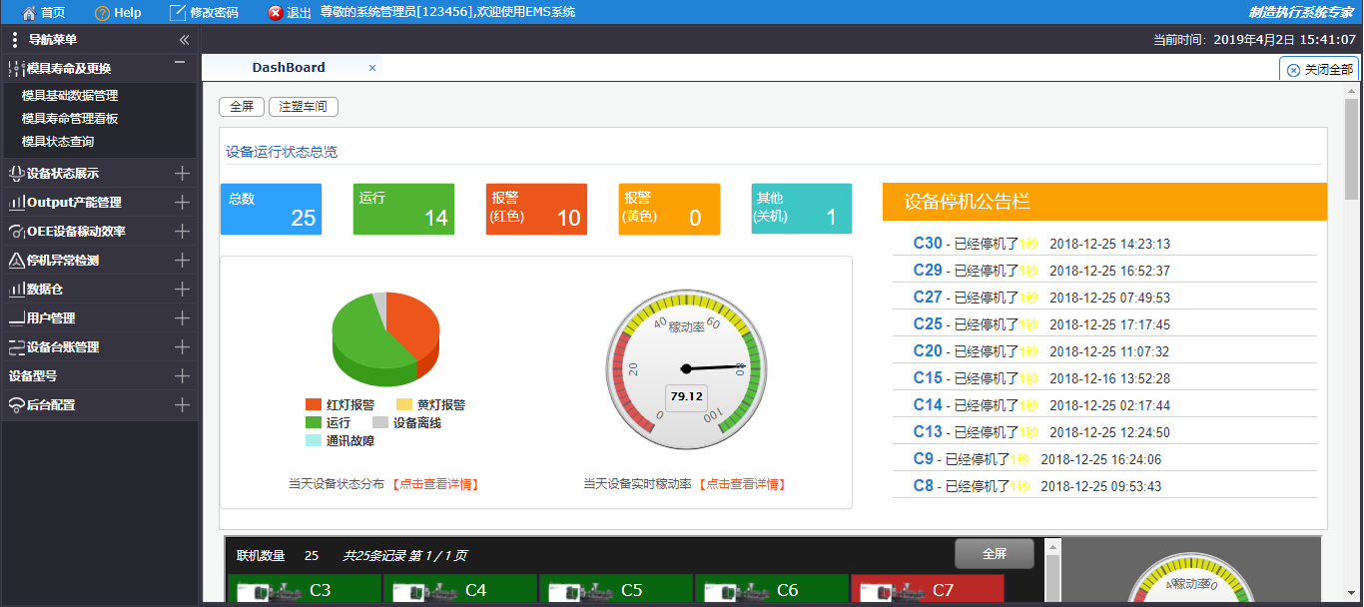Click the 后台配置 menu icon
The height and width of the screenshot is (607, 1364).
click(16, 405)
